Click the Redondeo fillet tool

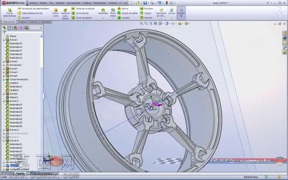(x=103, y=11)
